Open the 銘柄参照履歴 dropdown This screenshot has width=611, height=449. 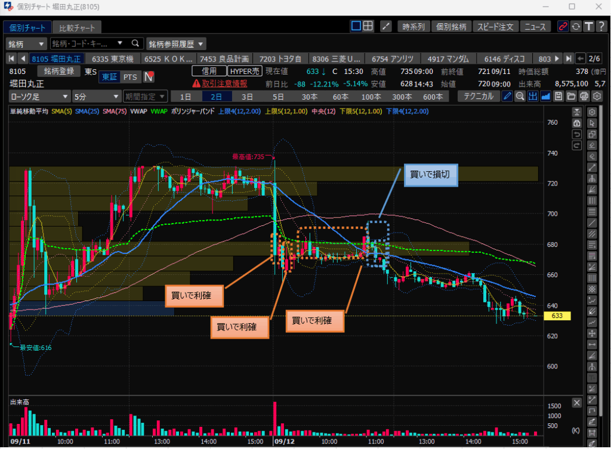pyautogui.click(x=176, y=44)
